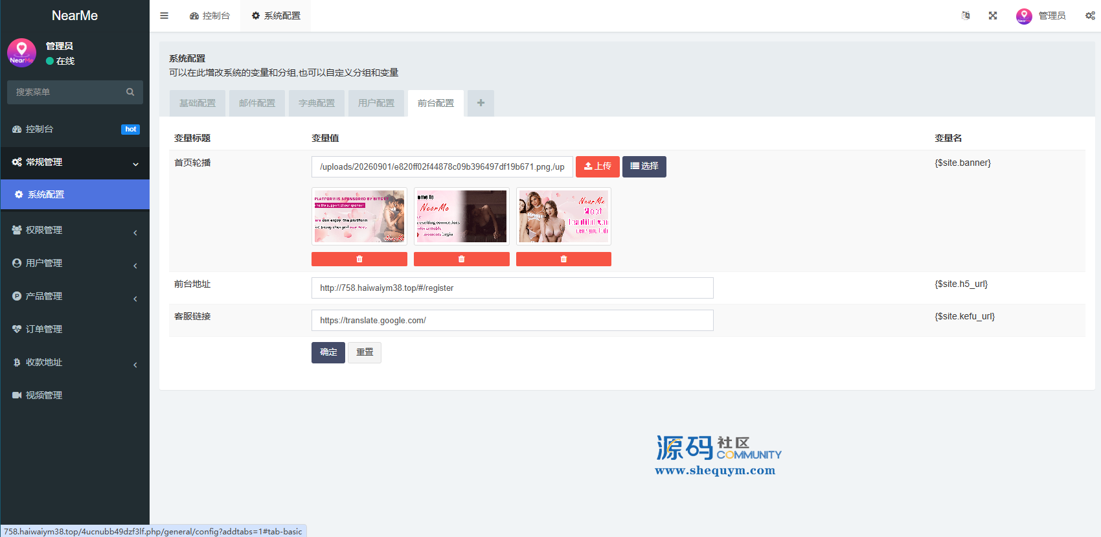This screenshot has height=537, width=1101.
Task: Toggle the sidebar with the hamburger icon
Action: [x=164, y=16]
